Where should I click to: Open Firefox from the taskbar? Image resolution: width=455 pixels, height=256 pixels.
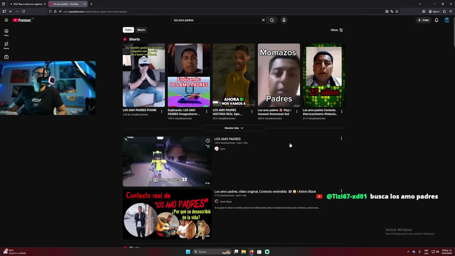[251, 252]
